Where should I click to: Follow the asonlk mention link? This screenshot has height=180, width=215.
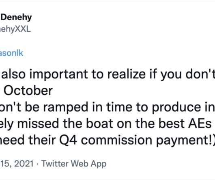[x=11, y=53]
